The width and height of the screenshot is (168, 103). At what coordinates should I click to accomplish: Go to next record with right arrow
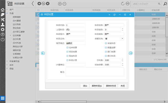[x=131, y=53]
